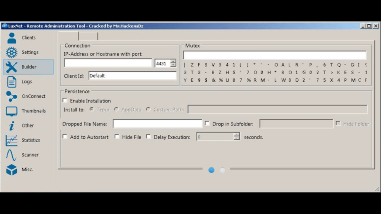Open the Misc. cube icon
The height and width of the screenshot is (214, 381).
[x=12, y=169]
